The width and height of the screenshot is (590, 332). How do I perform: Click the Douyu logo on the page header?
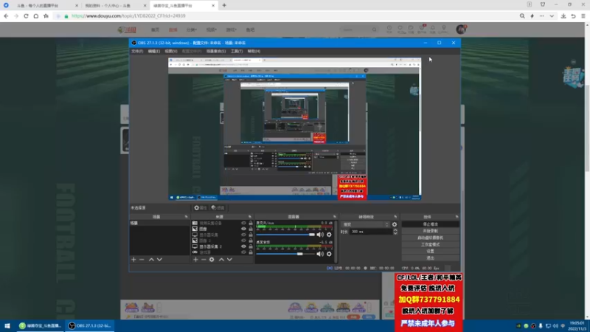(x=127, y=30)
